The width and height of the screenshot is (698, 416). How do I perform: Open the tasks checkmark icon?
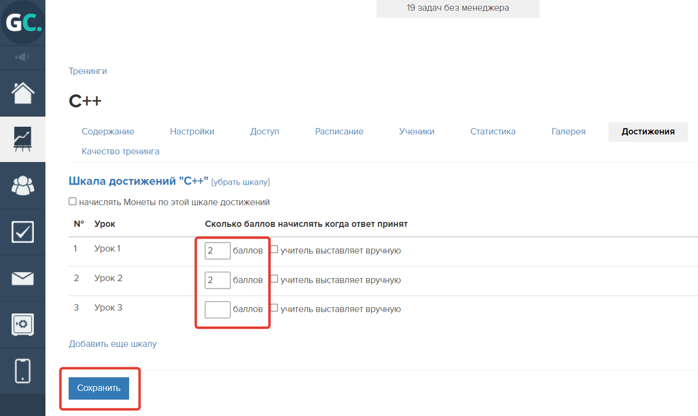tap(23, 232)
